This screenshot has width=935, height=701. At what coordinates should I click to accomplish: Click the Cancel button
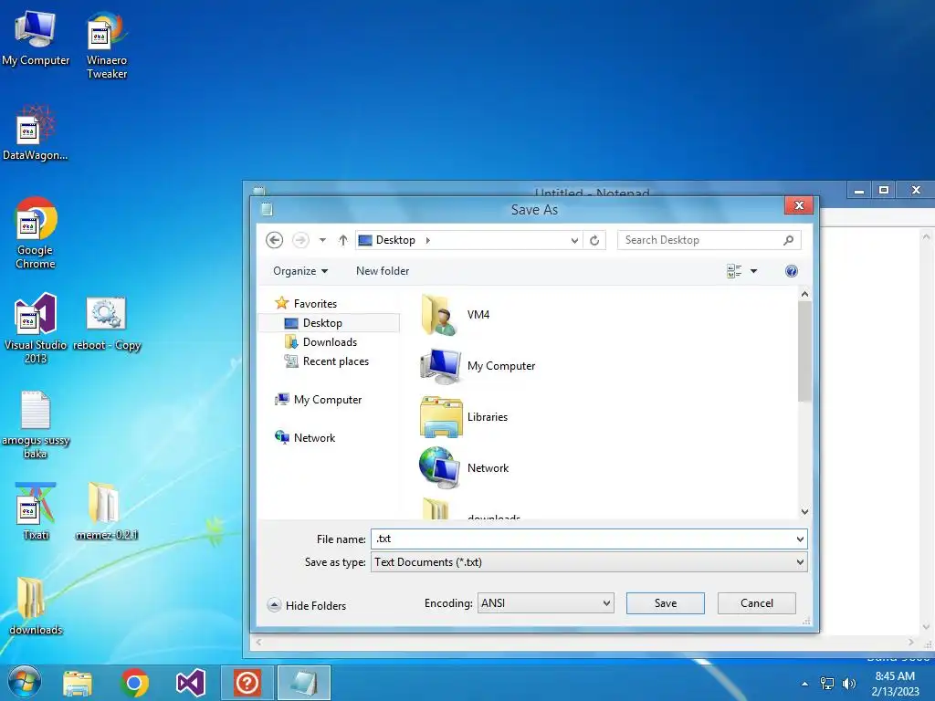click(x=757, y=603)
